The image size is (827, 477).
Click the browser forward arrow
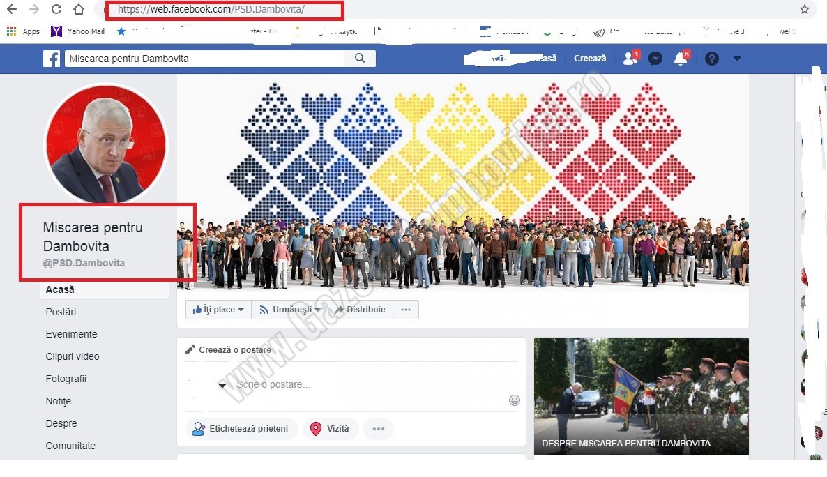pyautogui.click(x=34, y=9)
